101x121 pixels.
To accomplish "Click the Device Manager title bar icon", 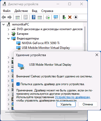I will pos(4,4).
